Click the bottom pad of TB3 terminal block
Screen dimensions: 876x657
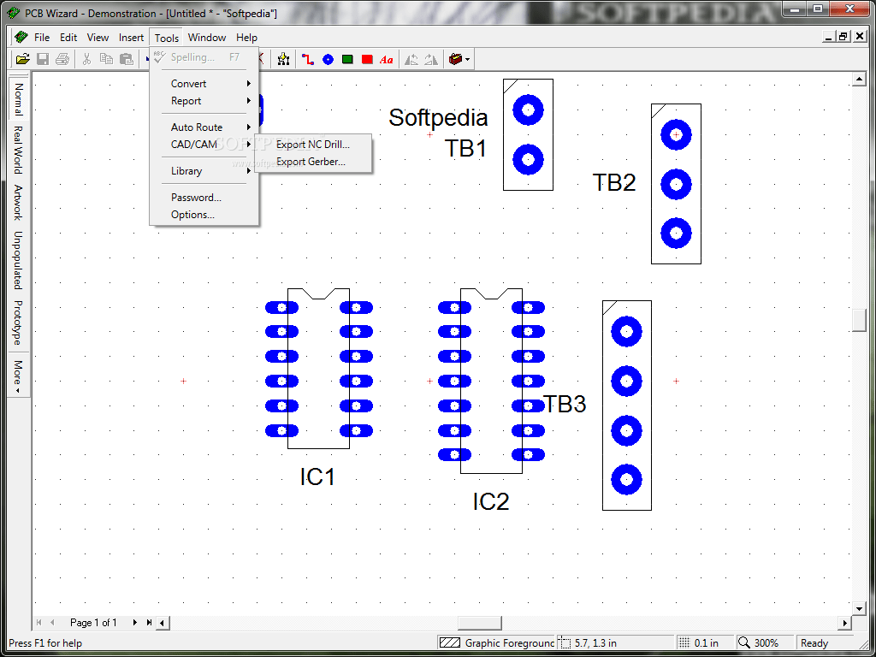(x=626, y=479)
